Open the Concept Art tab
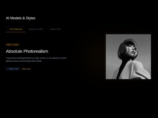Screen dimensions: 158x118 [x=55, y=29]
